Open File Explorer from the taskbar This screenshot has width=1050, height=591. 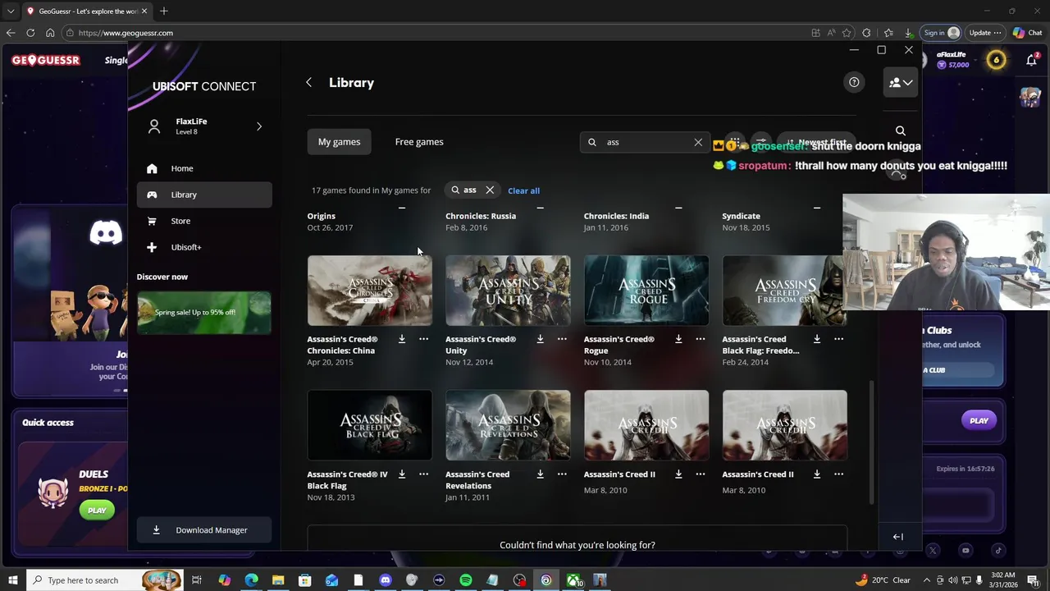click(278, 580)
